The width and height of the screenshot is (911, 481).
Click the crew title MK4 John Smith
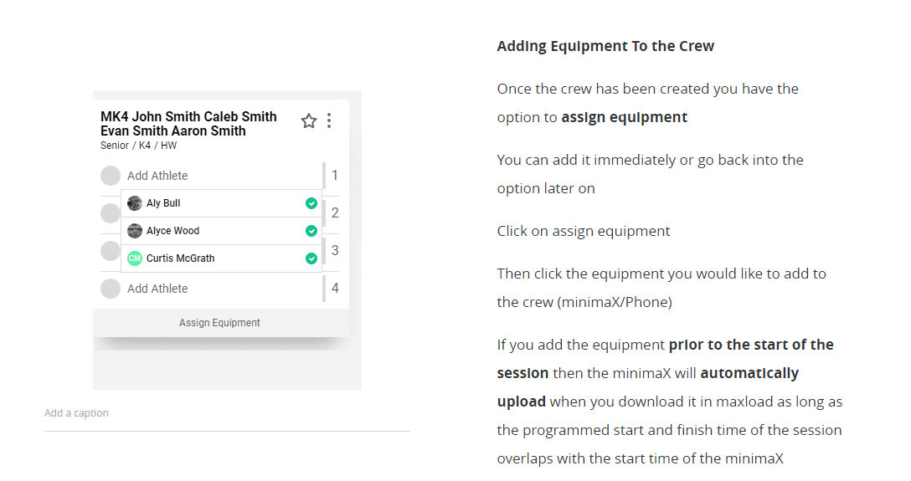pos(189,124)
